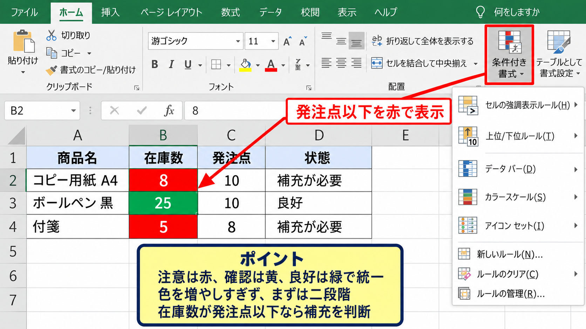Toggle bottom vertical alignment (highlighted)
Screen dimensions: 586x329
tap(356, 41)
